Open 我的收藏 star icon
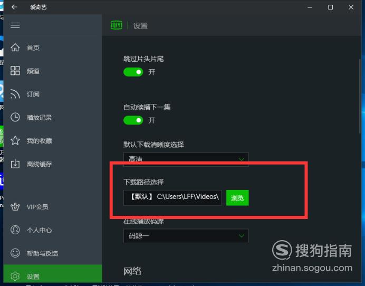The height and width of the screenshot is (286, 365). coord(15,140)
